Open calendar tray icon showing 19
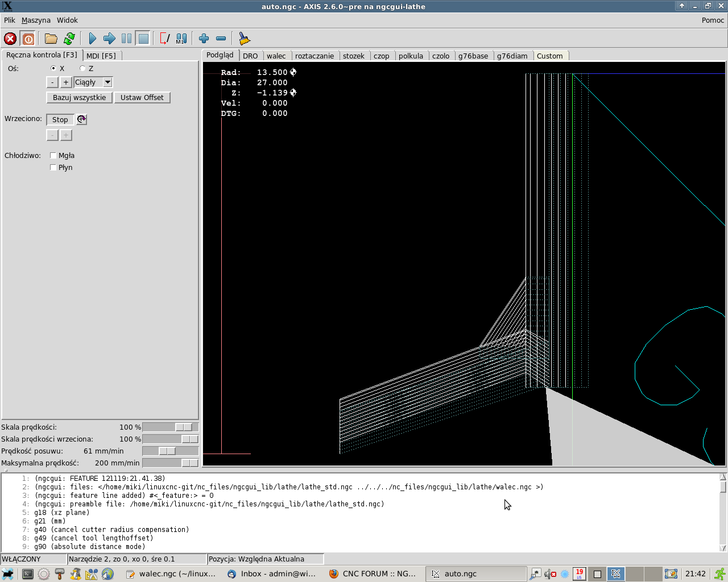This screenshot has width=728, height=582. (579, 574)
